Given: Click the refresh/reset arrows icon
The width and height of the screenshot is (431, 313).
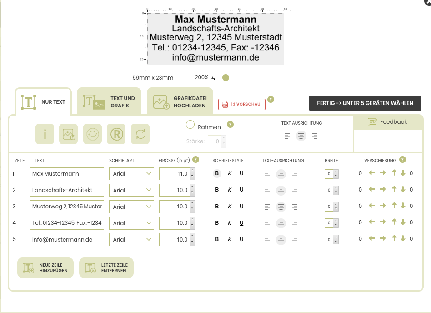Looking at the screenshot, I should 140,134.
